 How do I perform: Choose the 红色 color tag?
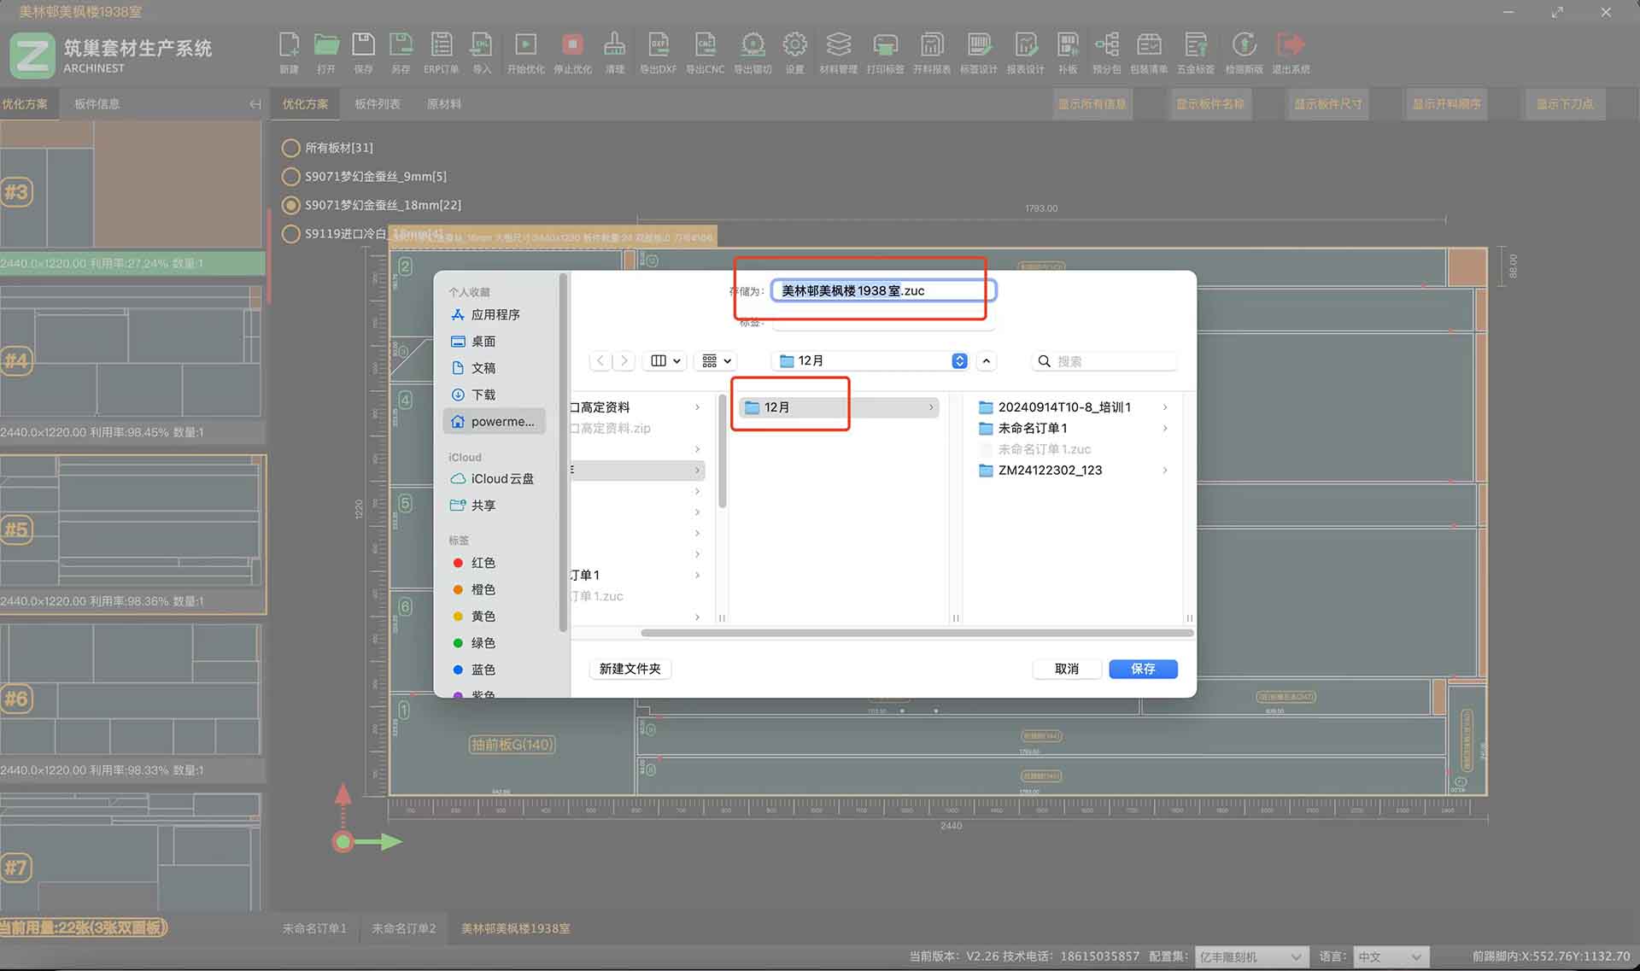(483, 563)
